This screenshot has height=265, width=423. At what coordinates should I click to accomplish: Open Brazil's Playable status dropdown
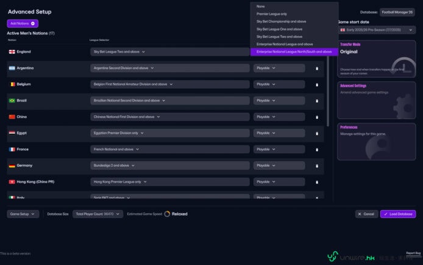click(279, 101)
